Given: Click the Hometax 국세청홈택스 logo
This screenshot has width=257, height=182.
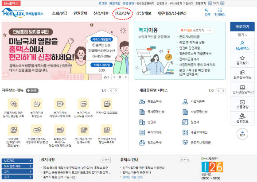Looking at the screenshot, I should click(x=23, y=13).
